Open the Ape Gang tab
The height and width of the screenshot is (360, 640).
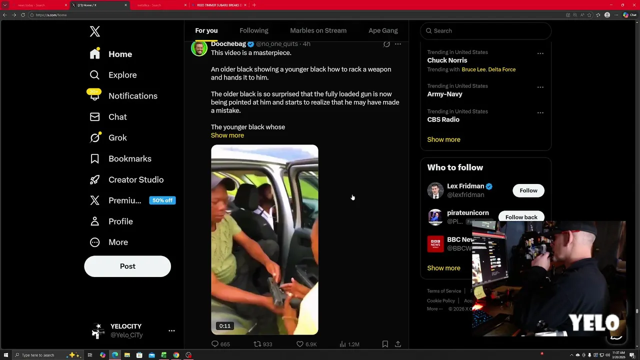[383, 30]
